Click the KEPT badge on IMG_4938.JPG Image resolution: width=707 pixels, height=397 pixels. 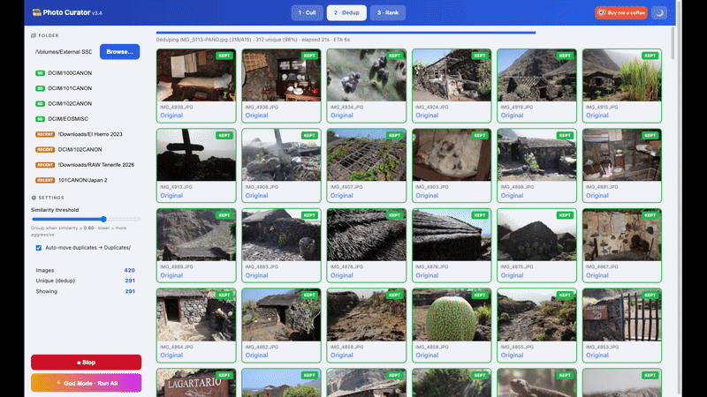click(x=224, y=56)
